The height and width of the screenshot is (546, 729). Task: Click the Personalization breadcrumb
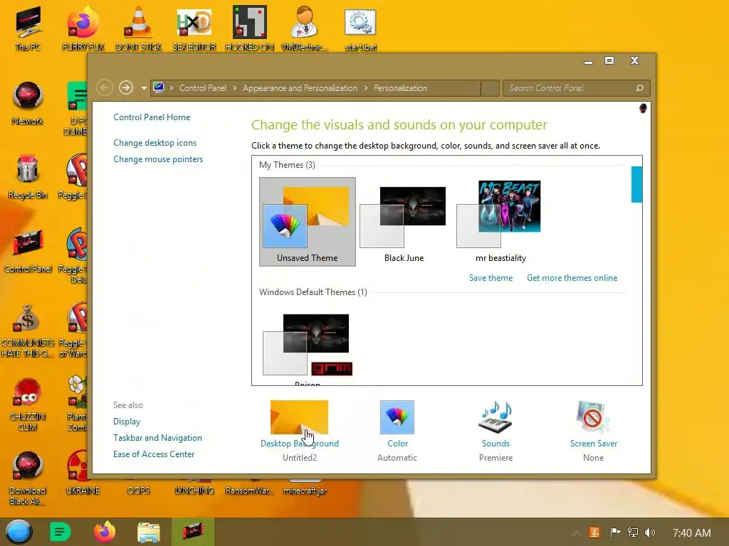[x=400, y=87]
